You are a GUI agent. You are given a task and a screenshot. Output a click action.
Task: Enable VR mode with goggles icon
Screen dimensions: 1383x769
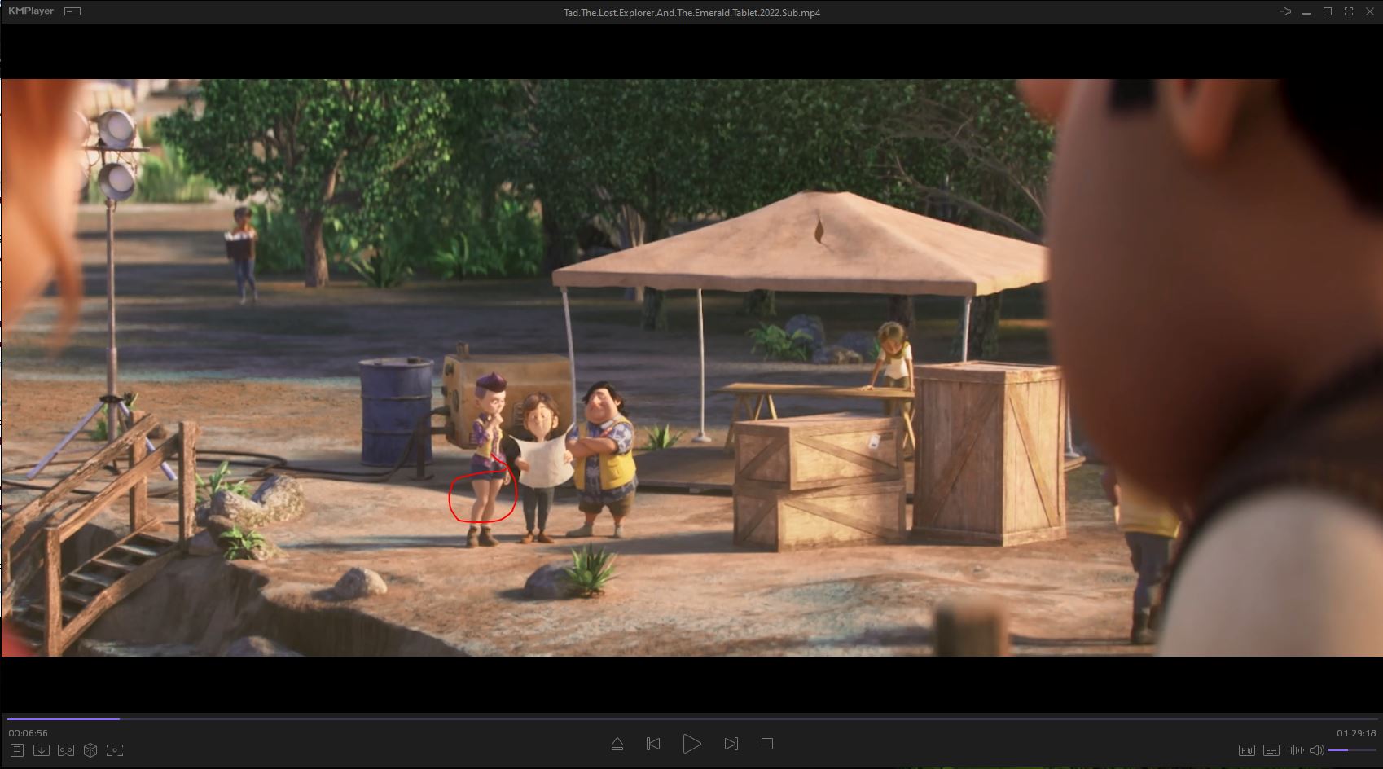coord(66,750)
